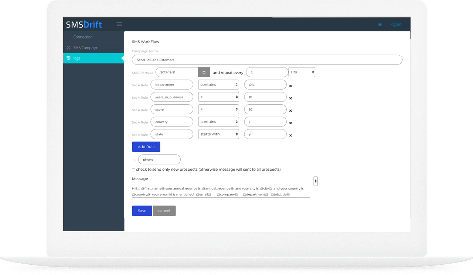473x275 pixels.
Task: Open the Connection sidebar item
Action: coord(83,37)
